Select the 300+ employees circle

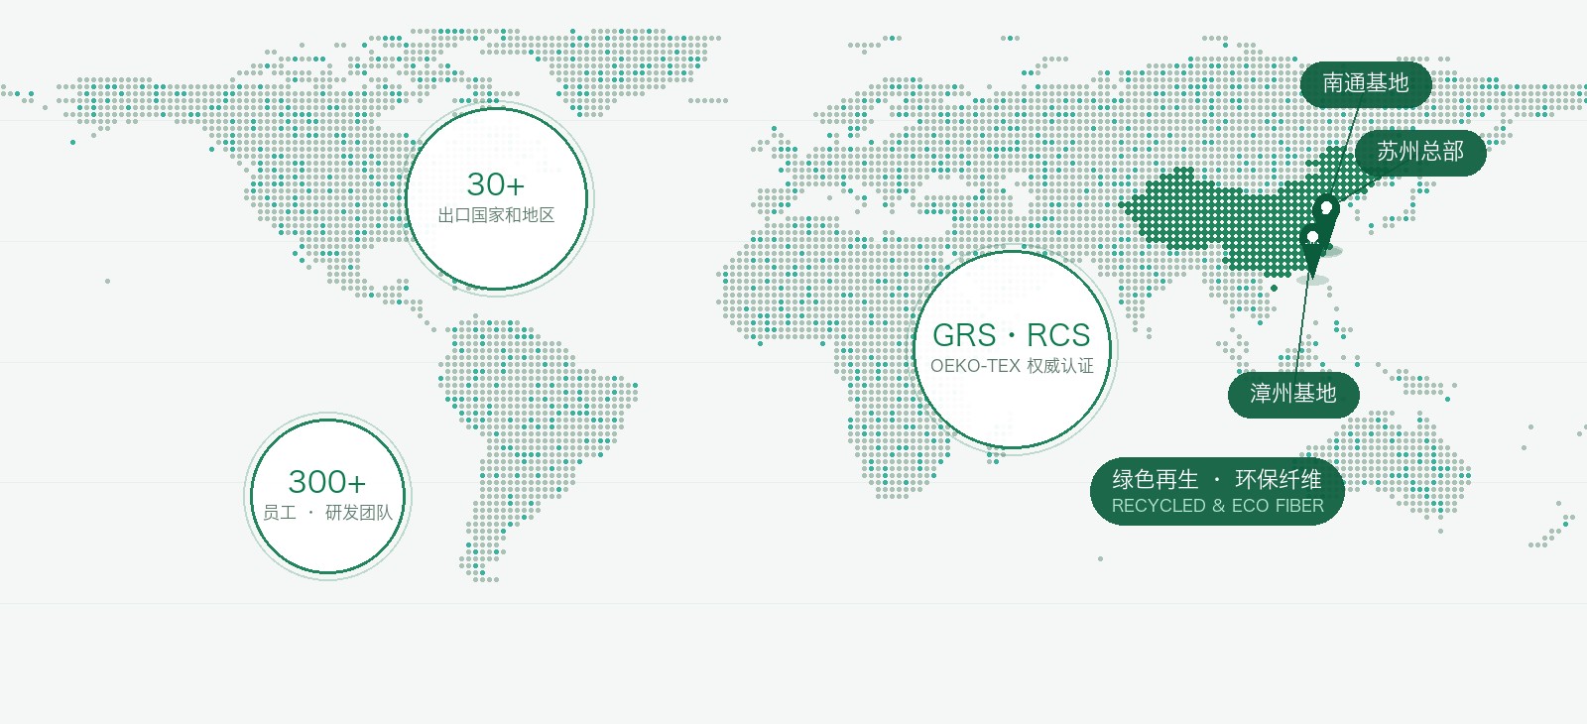pyautogui.click(x=327, y=496)
